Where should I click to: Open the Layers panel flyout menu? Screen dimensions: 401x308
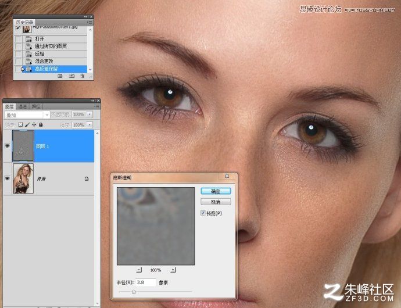click(97, 106)
